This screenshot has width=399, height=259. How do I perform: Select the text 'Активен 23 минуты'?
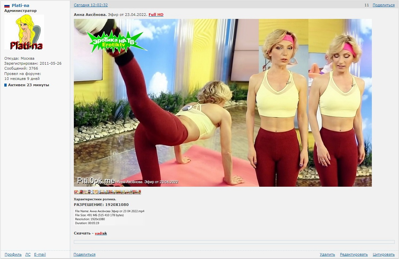point(28,85)
